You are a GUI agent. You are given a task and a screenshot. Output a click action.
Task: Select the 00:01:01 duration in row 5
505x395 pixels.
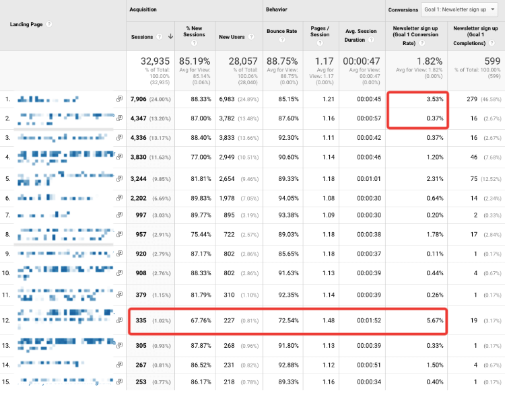369,179
